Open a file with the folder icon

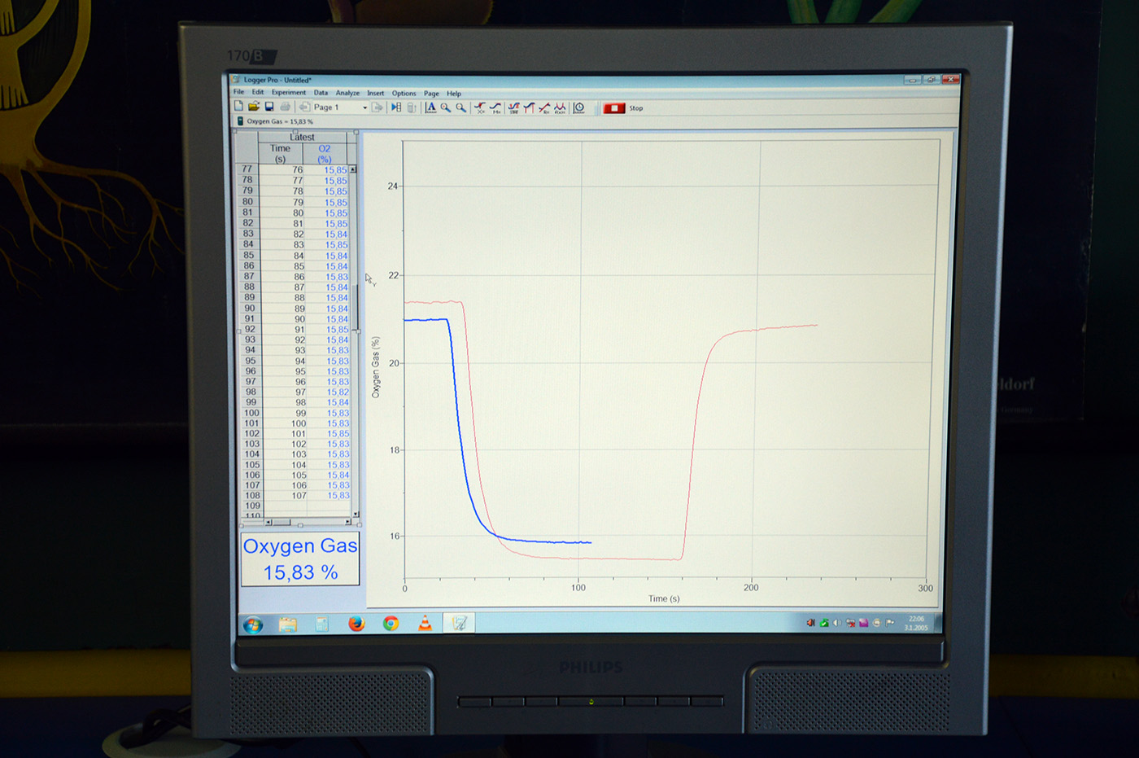pos(254,107)
